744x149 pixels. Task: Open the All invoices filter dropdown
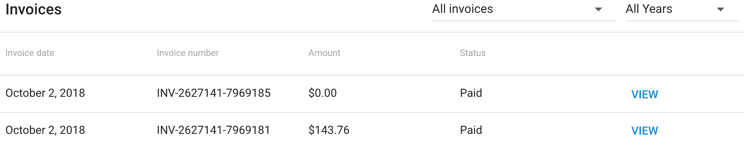coord(524,9)
